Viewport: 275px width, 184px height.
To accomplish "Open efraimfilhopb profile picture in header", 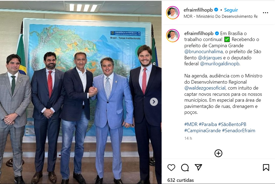I will pos(173,13).
